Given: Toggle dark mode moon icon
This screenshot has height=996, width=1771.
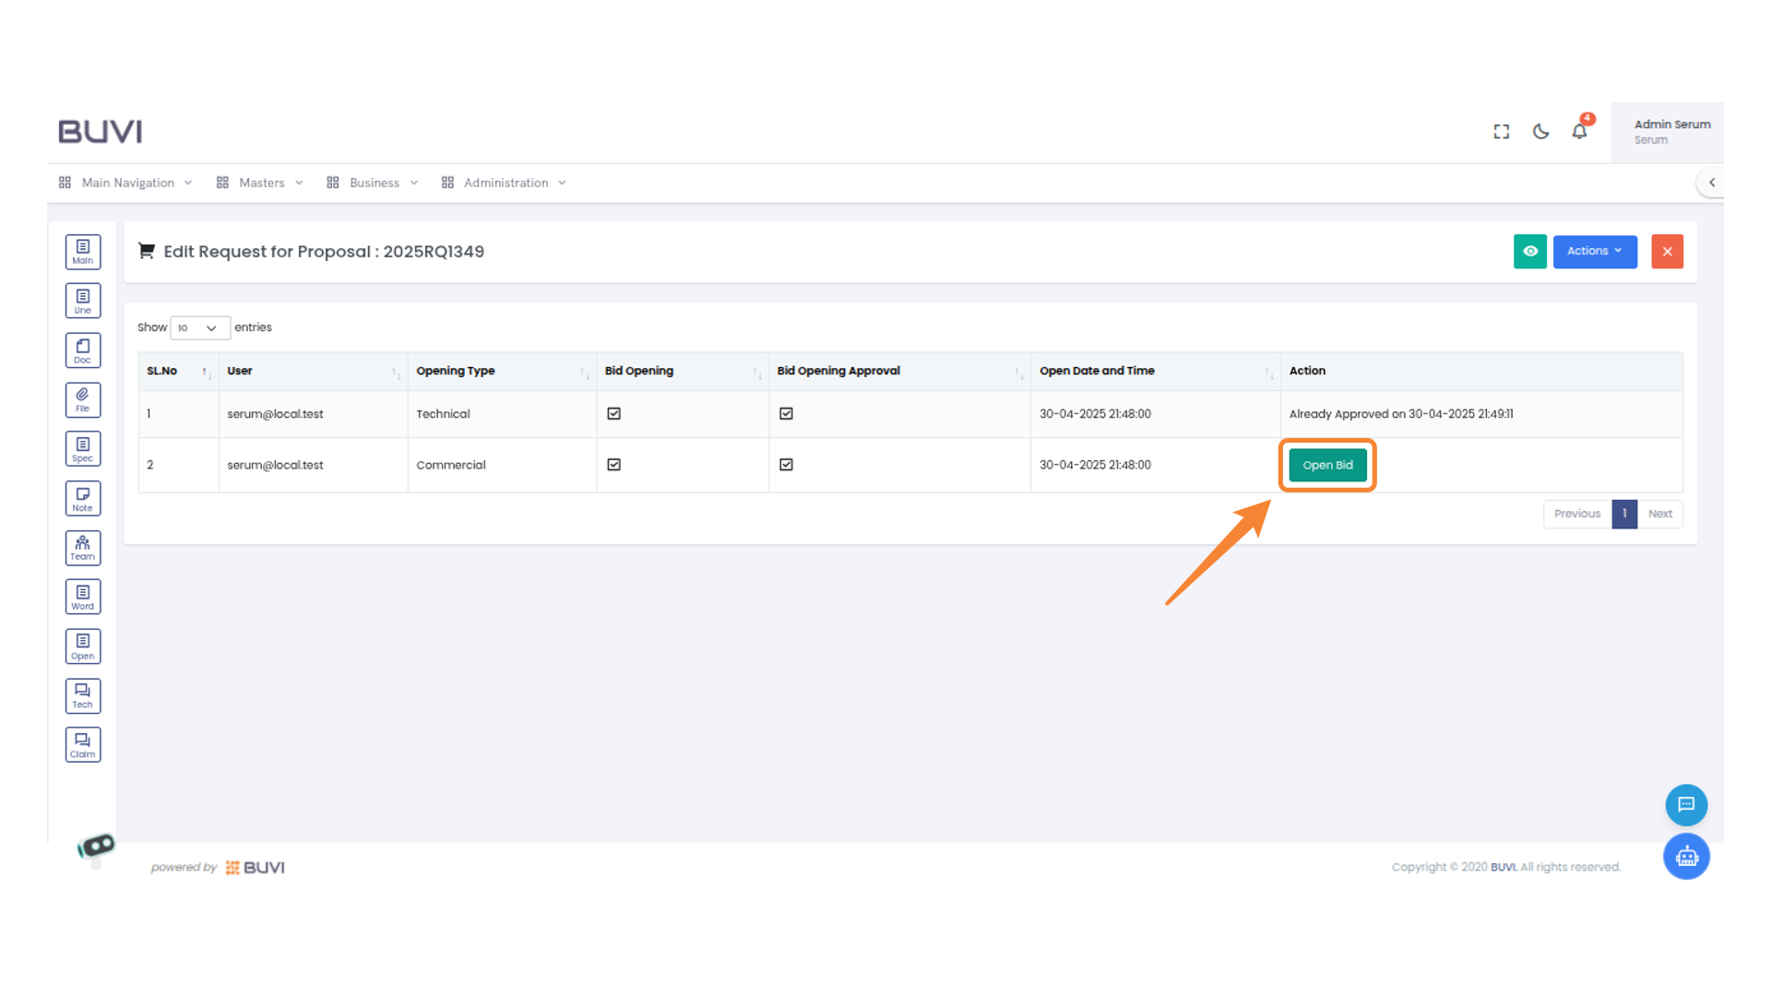Looking at the screenshot, I should (x=1540, y=132).
